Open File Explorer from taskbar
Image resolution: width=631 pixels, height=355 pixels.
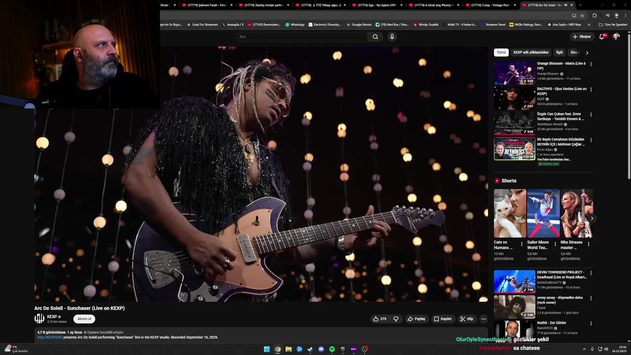[288, 349]
